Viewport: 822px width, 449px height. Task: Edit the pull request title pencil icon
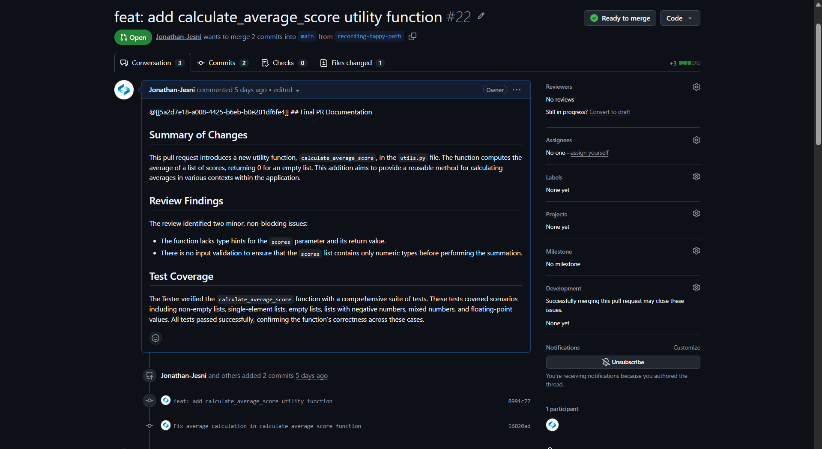click(x=481, y=16)
